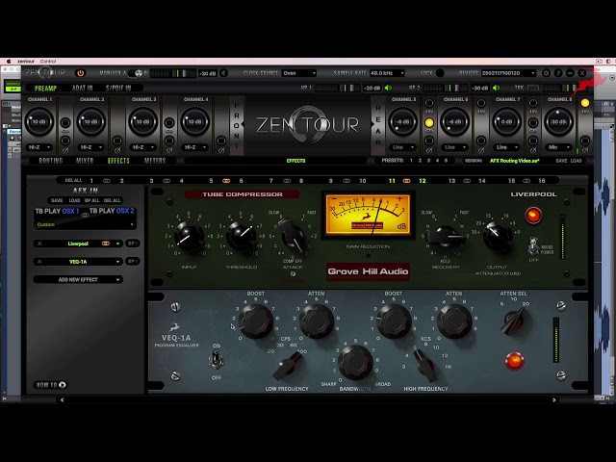Bypass the Liverpool effect with BP button

point(133,244)
